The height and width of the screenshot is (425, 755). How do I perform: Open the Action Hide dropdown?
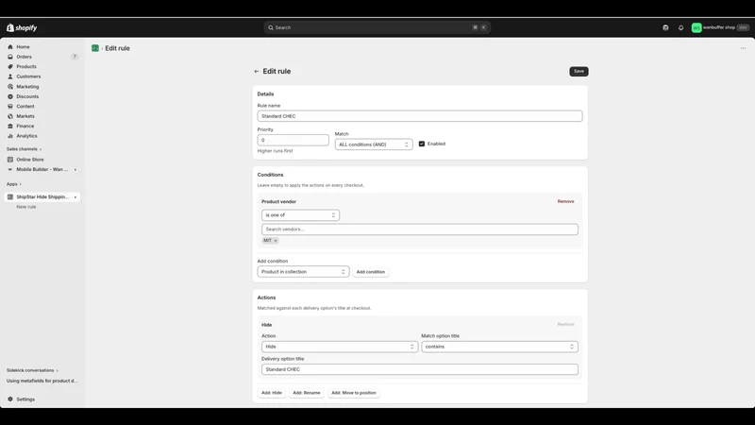[x=340, y=347]
